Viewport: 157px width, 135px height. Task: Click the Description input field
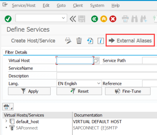(107, 76)
